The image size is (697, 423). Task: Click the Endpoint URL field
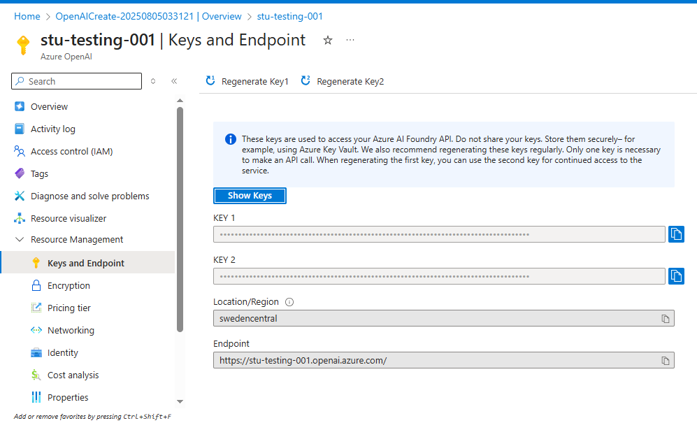click(x=444, y=360)
